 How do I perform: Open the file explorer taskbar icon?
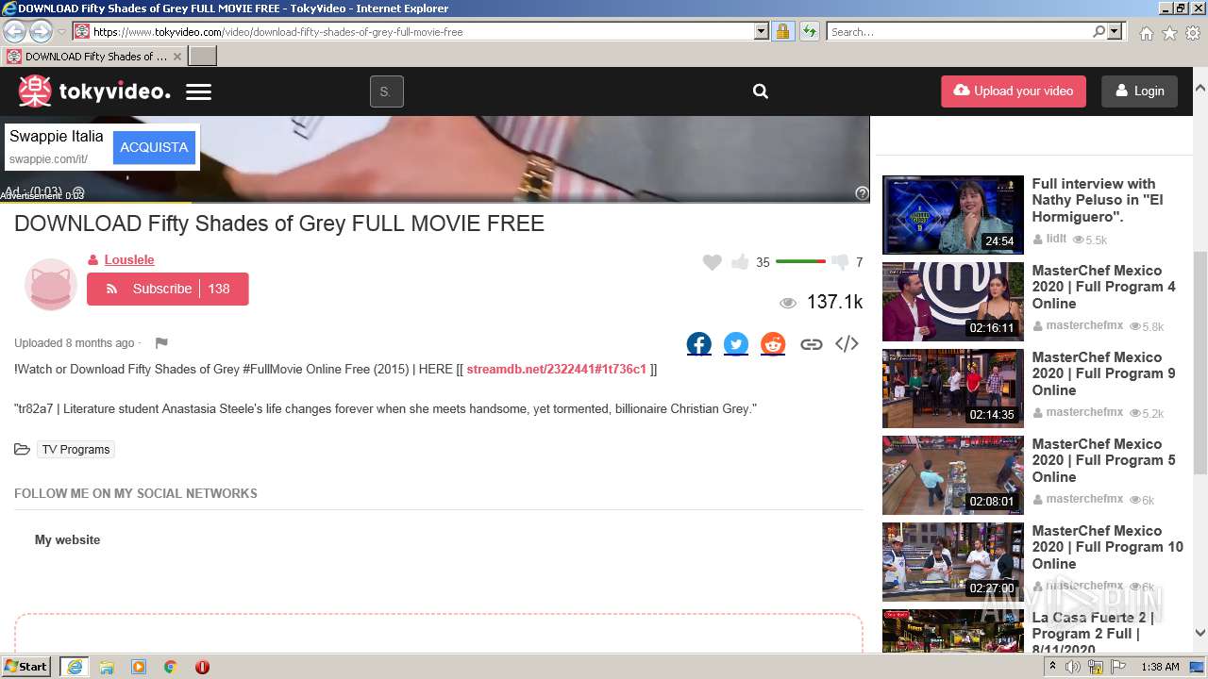coord(107,667)
